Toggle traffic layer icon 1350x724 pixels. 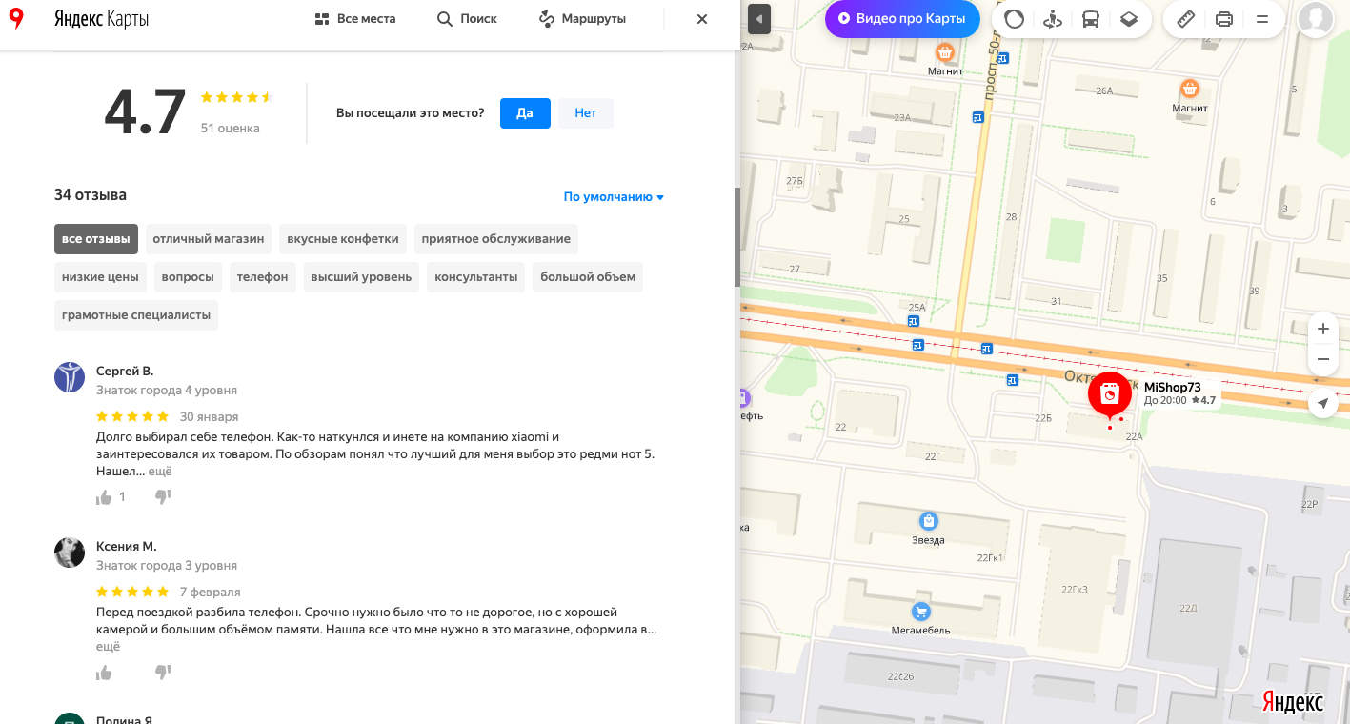1015,19
